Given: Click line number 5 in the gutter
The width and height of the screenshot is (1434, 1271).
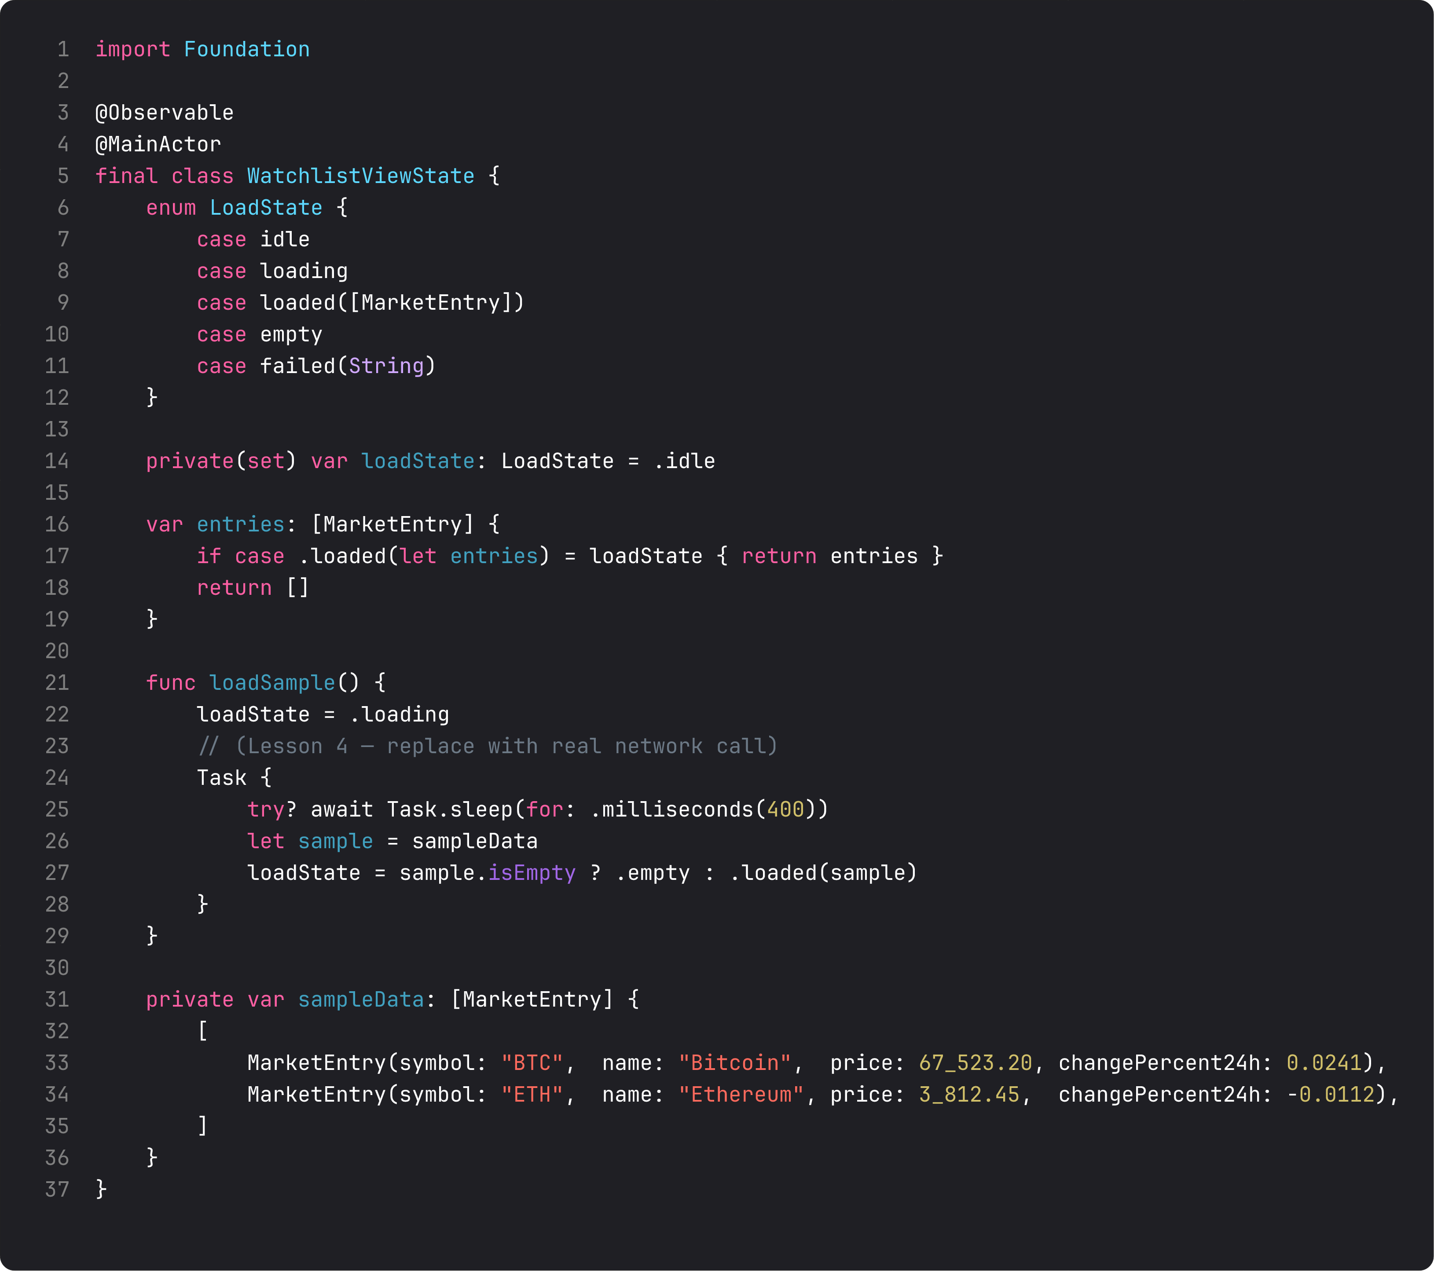Looking at the screenshot, I should click(63, 176).
